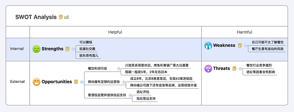Viewport: 294px width, 112px height.
Task: Select the 餐饮行业竞争激烈 subtopic
Action: coord(259,65)
